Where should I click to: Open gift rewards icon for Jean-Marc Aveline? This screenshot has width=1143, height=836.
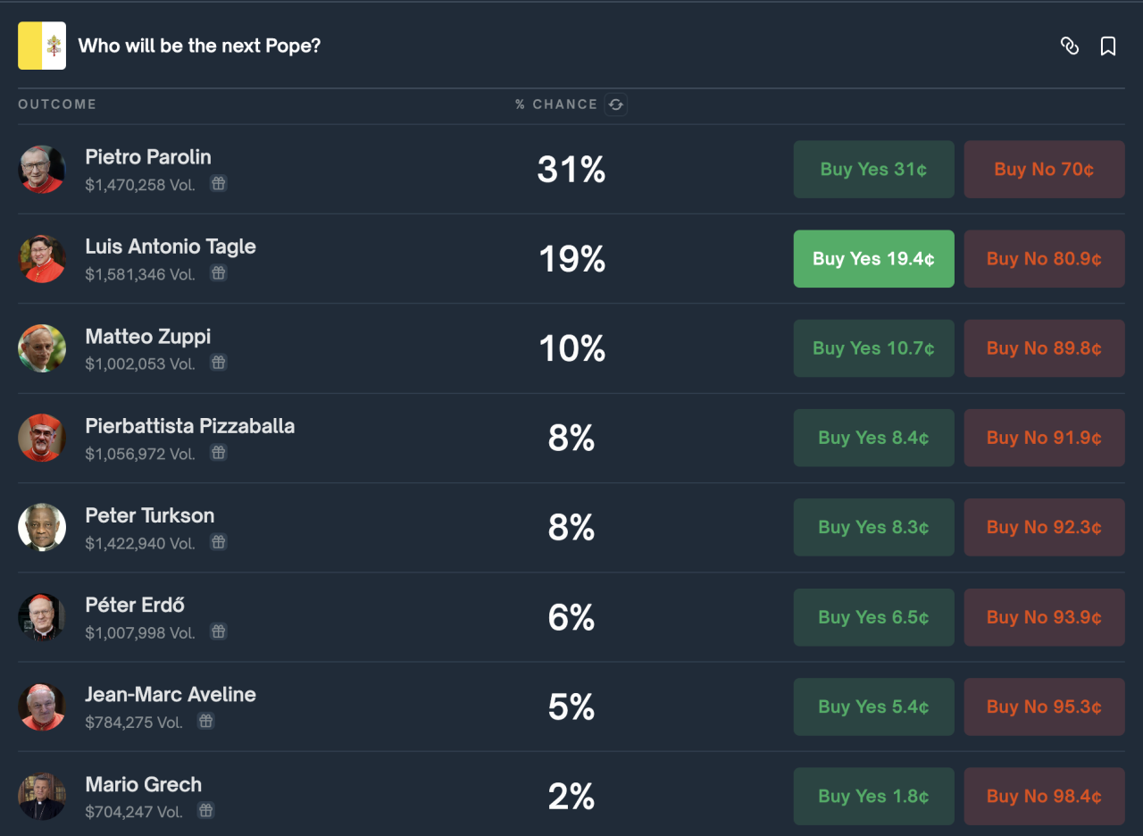click(x=206, y=720)
